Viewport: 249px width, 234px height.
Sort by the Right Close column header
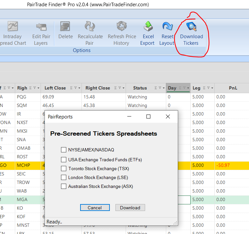coord(98,88)
